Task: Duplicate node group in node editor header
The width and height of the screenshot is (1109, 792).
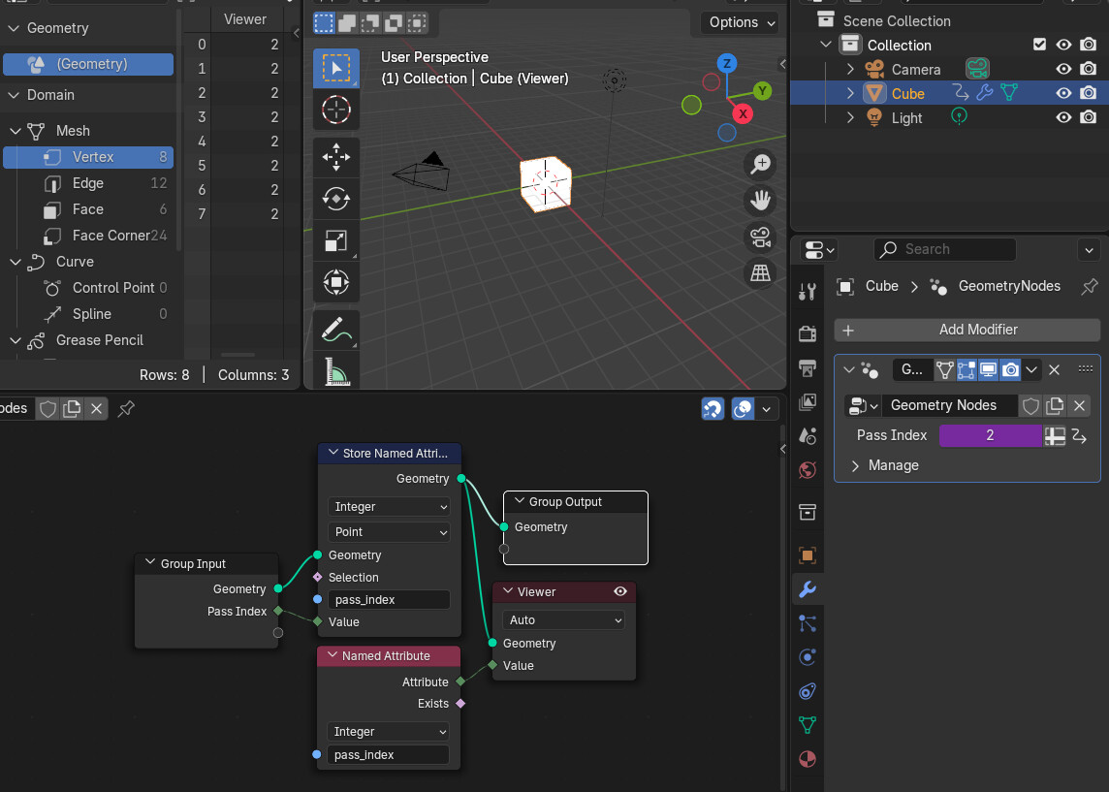Action: click(x=72, y=409)
